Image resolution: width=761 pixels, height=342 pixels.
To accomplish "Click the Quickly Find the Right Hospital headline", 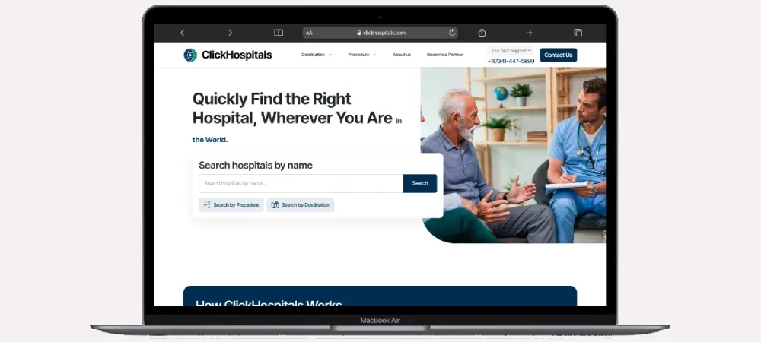I will point(292,109).
